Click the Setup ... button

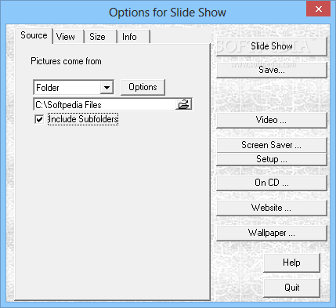[x=272, y=159]
